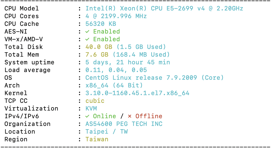
Task: Select the CPU Model value text
Action: 164,9
